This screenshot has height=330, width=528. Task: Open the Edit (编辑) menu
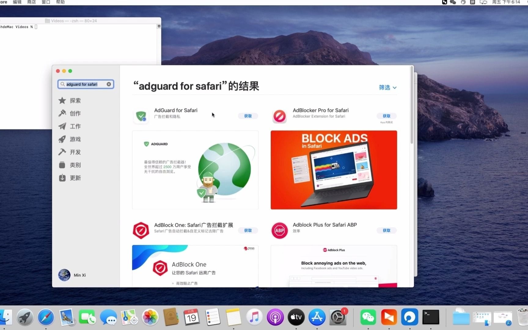pos(17,2)
